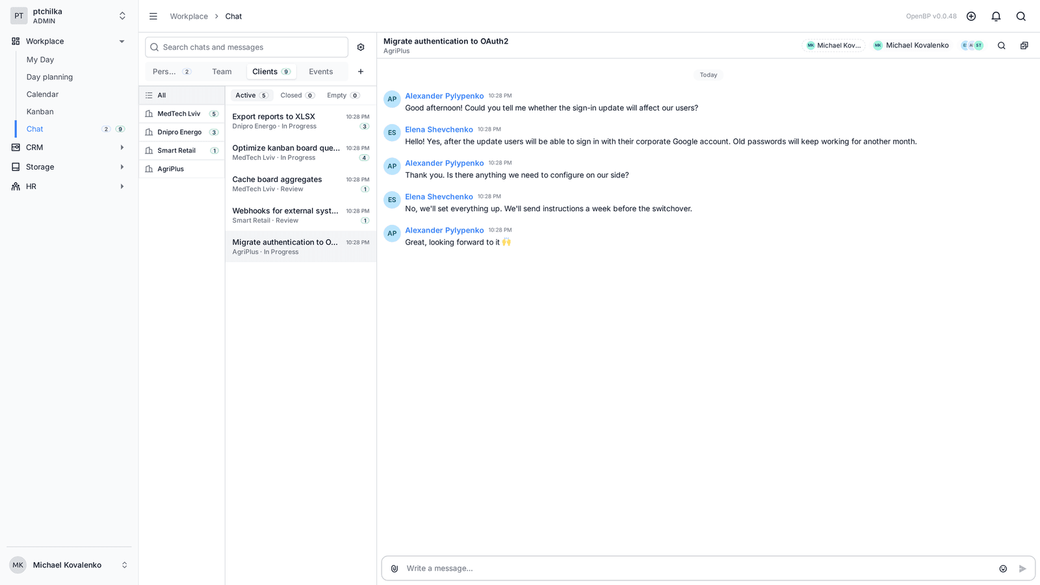
Task: Open global search magnifier icon in header
Action: 1020,16
